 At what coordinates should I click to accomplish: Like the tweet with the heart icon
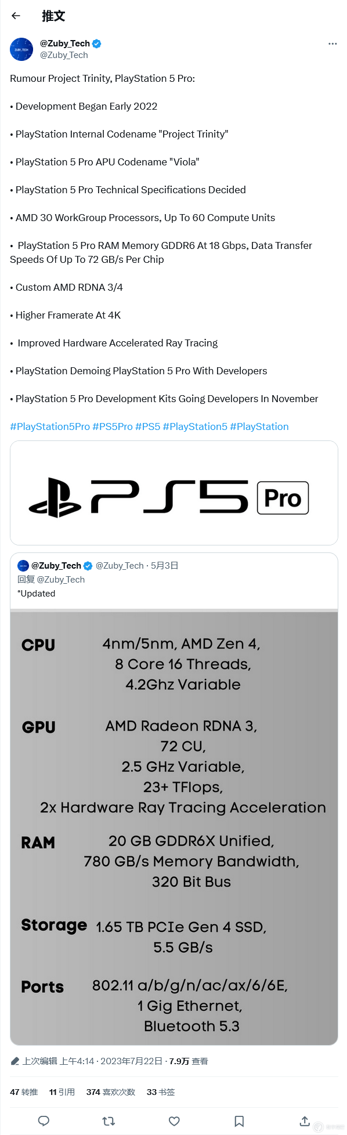pos(174,1121)
